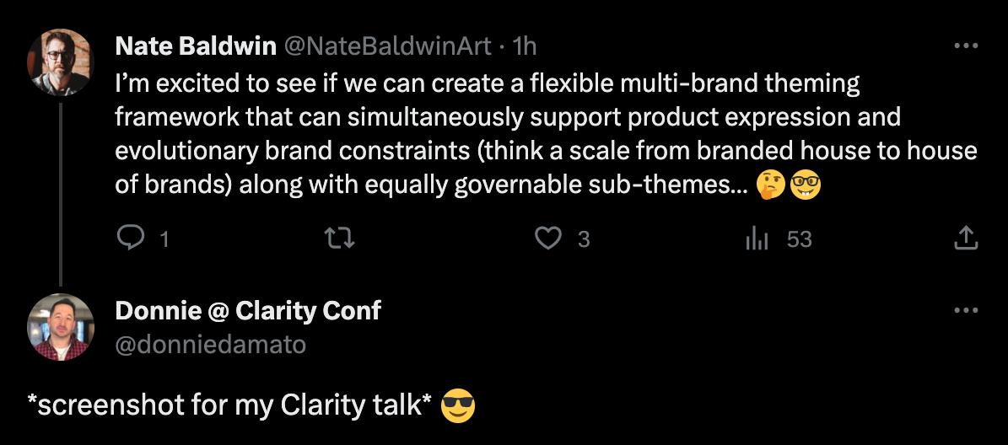Share Nate Baldwin's tweet via upload icon
Screen dimensions: 1008x445
coord(966,239)
